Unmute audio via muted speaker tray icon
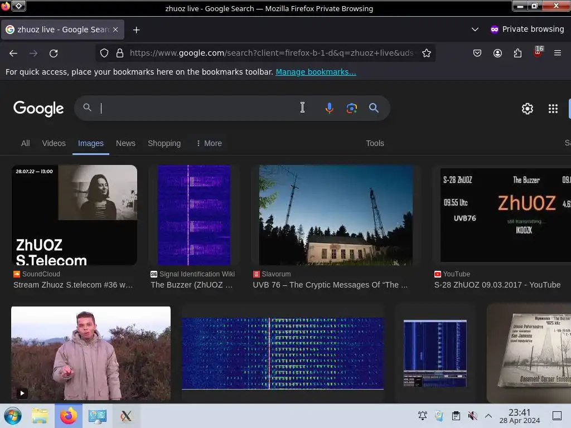Image resolution: width=571 pixels, height=428 pixels. tap(472, 416)
